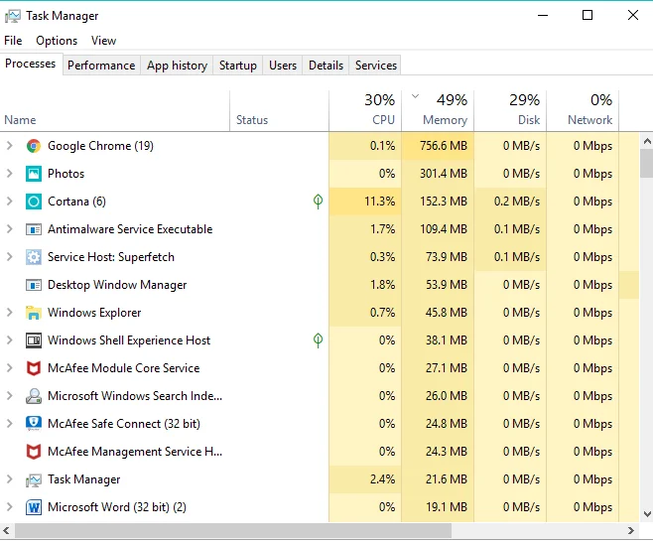Expand the Cortana (6) process group
653x543 pixels.
point(10,202)
